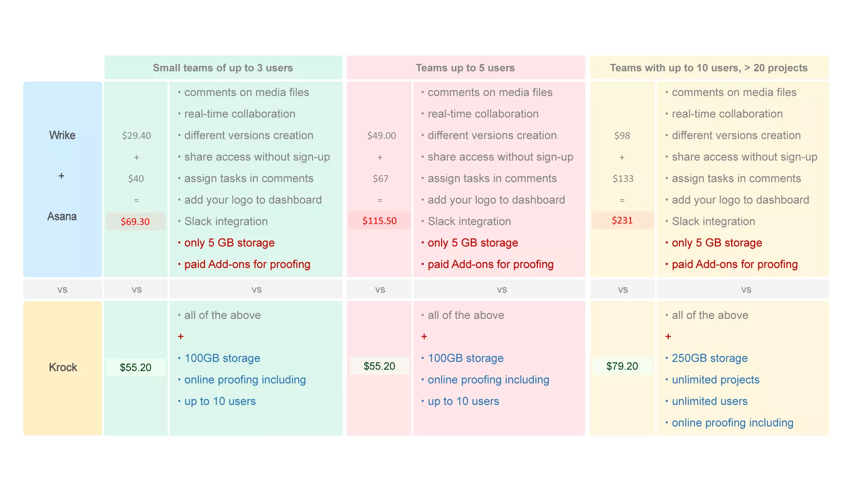Click the $231 total
The width and height of the screenshot is (852, 479).
622,220
